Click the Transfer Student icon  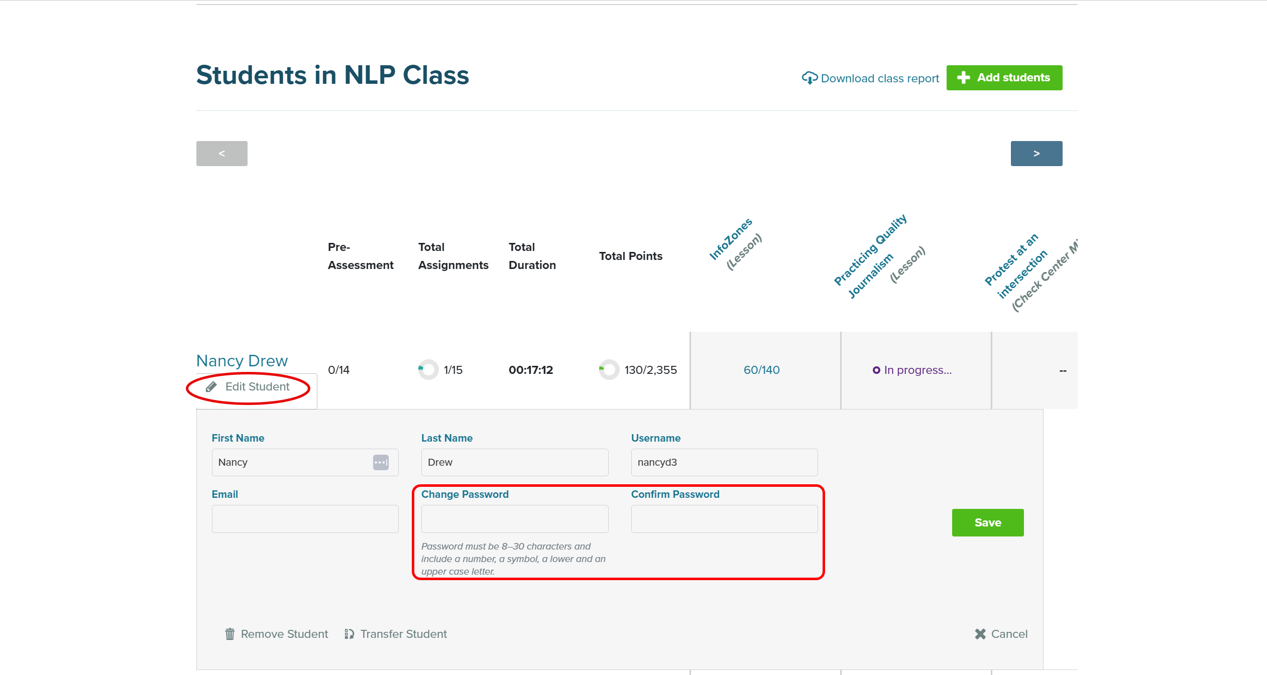[x=350, y=634]
